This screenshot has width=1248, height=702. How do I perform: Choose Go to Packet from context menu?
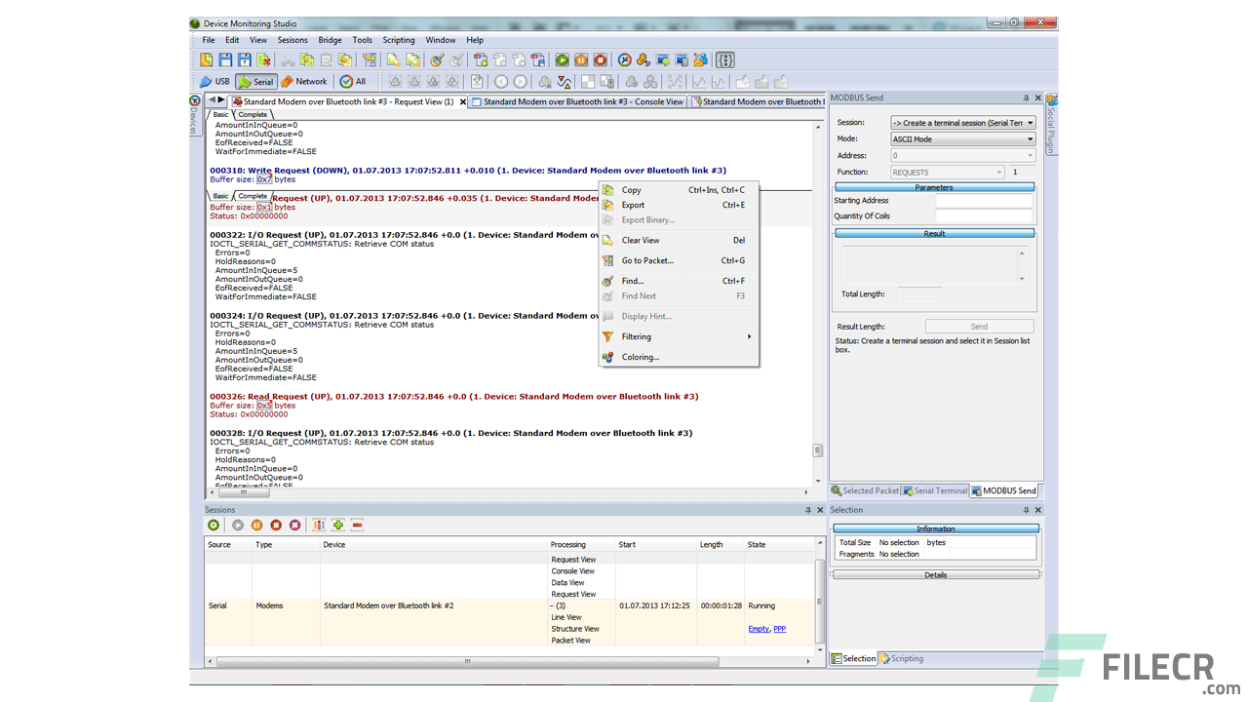(679, 260)
